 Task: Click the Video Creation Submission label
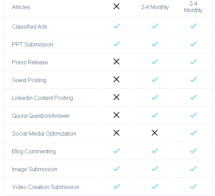click(46, 187)
